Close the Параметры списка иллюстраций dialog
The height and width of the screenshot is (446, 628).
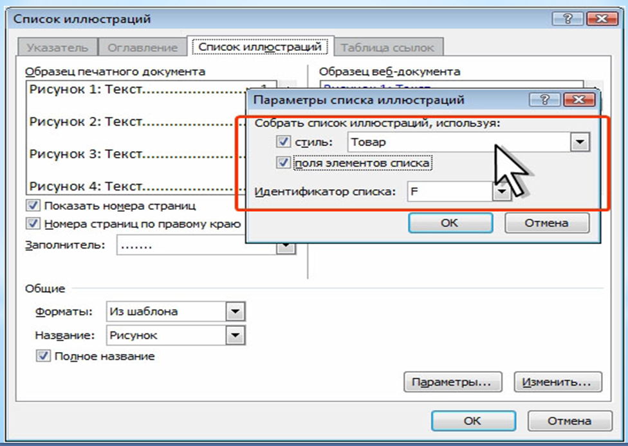point(578,100)
